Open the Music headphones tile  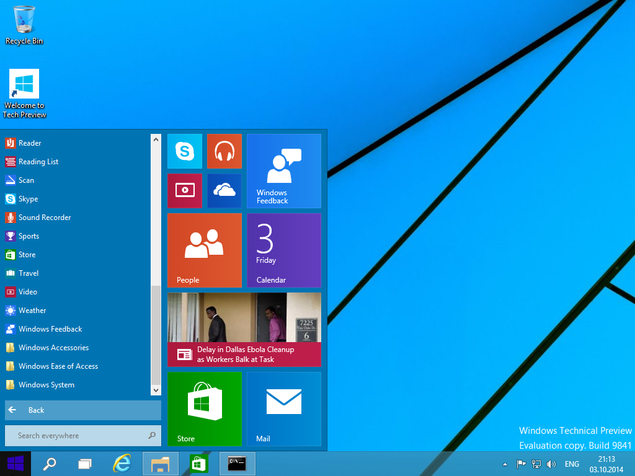(224, 151)
